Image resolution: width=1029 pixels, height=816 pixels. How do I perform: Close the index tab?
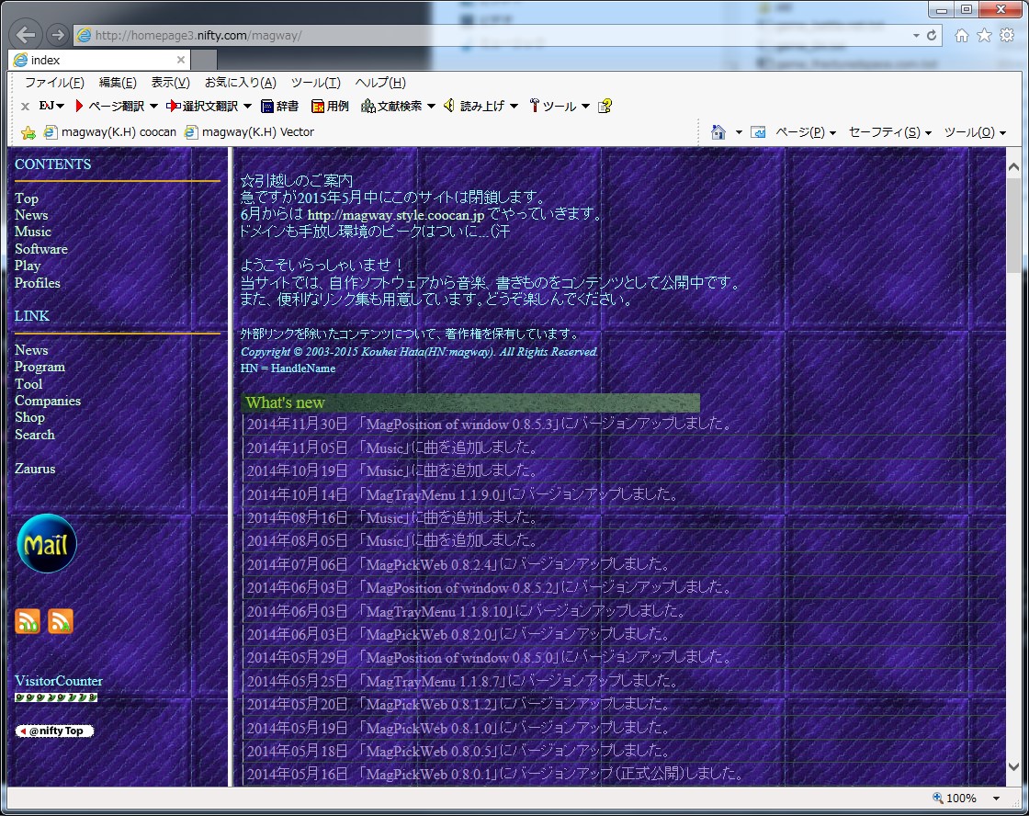point(180,60)
